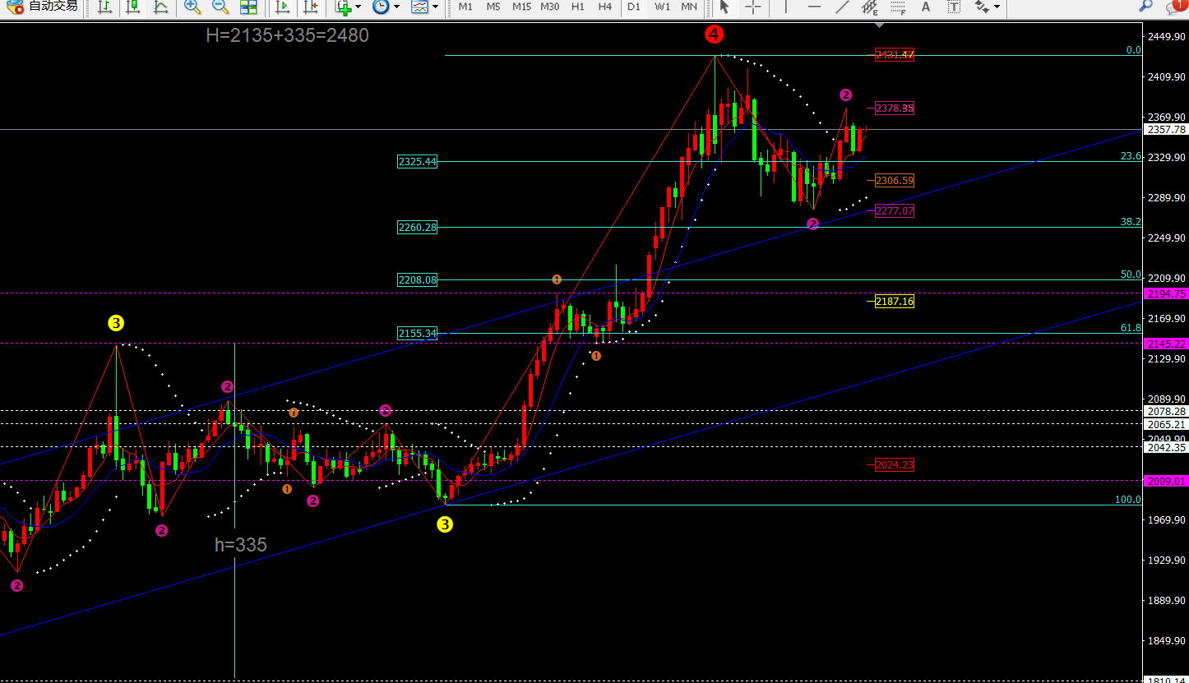Select the red wave marker 4
This screenshot has height=683, width=1189.
715,35
